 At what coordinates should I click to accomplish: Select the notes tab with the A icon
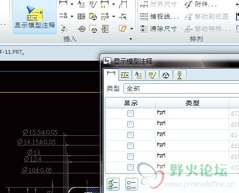139,75
